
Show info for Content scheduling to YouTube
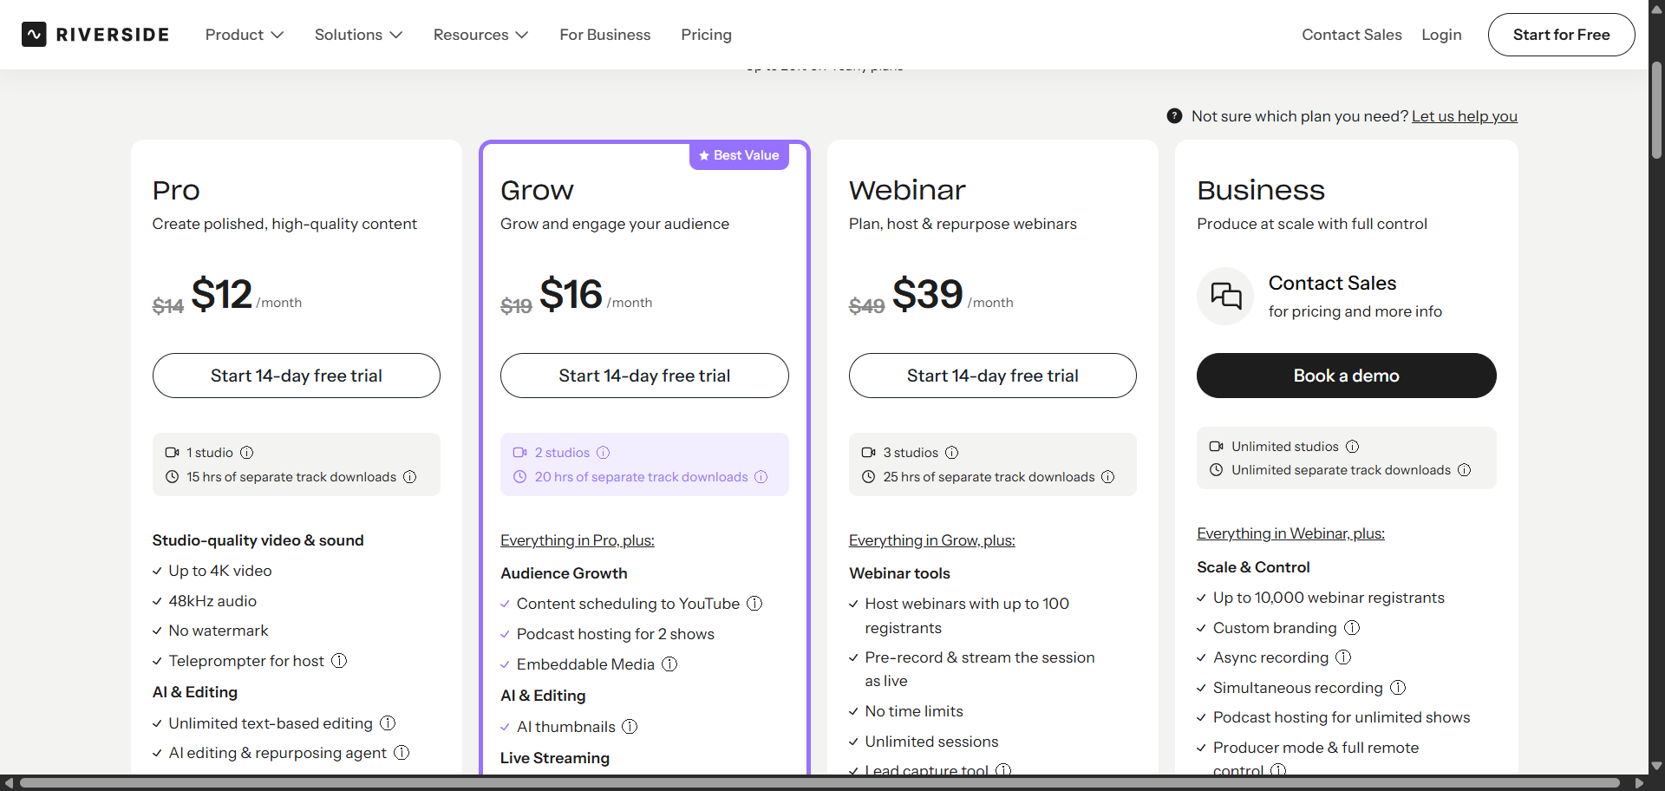(755, 604)
